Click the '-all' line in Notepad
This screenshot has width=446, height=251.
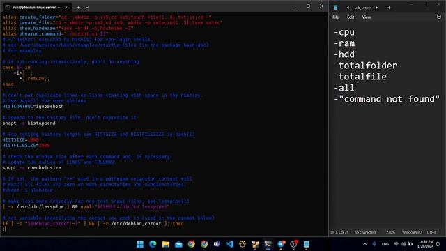click(x=344, y=88)
